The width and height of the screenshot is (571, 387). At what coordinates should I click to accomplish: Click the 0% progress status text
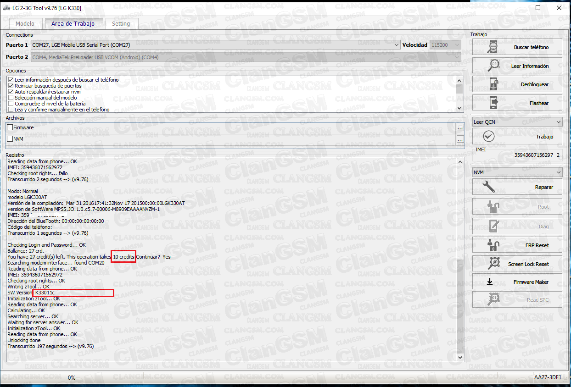(72, 378)
